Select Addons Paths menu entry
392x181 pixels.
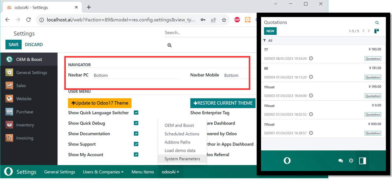click(x=177, y=142)
